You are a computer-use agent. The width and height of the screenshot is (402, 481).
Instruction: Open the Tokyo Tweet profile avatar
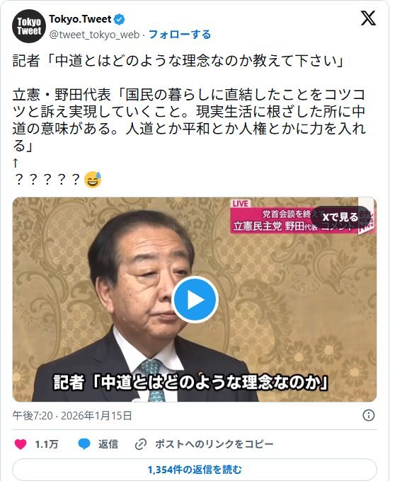(x=29, y=26)
